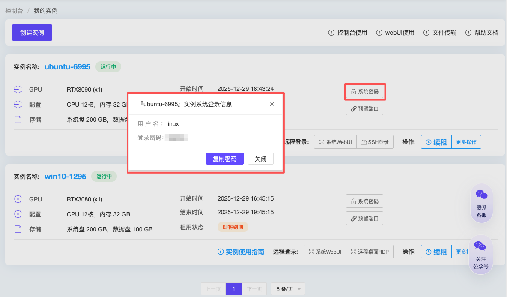Expand 更多操作 menu for ubuntu-6995
The width and height of the screenshot is (507, 297).
click(x=466, y=142)
